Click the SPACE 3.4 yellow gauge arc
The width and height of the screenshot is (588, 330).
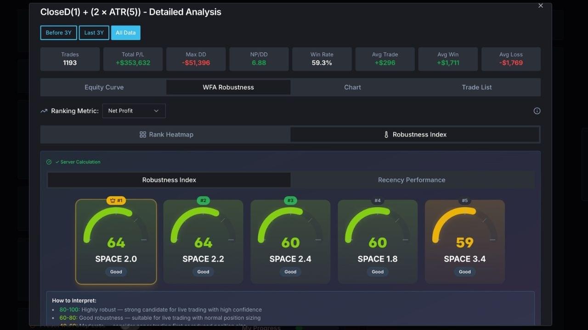pyautogui.click(x=465, y=225)
